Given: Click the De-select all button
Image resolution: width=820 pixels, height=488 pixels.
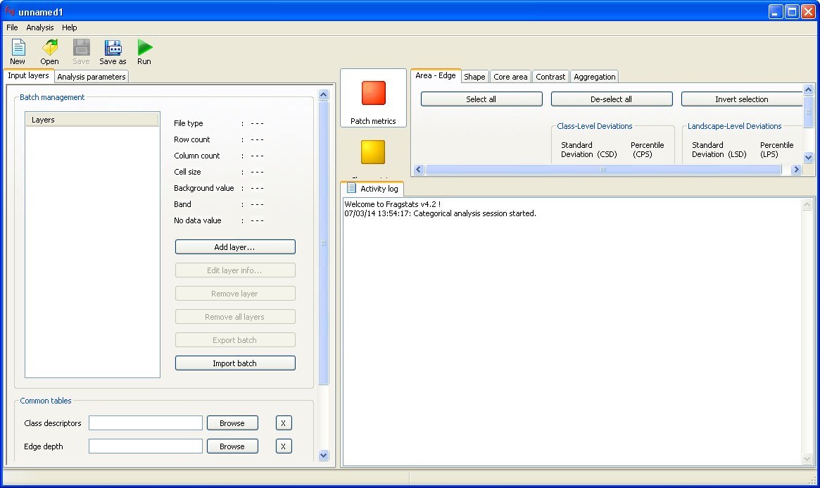Looking at the screenshot, I should pyautogui.click(x=612, y=99).
